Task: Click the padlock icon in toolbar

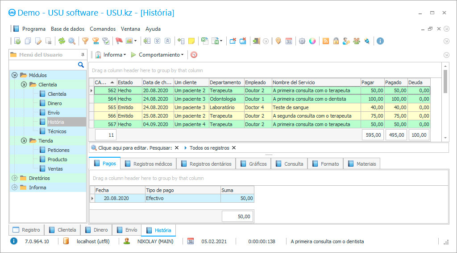Action: tap(336, 41)
